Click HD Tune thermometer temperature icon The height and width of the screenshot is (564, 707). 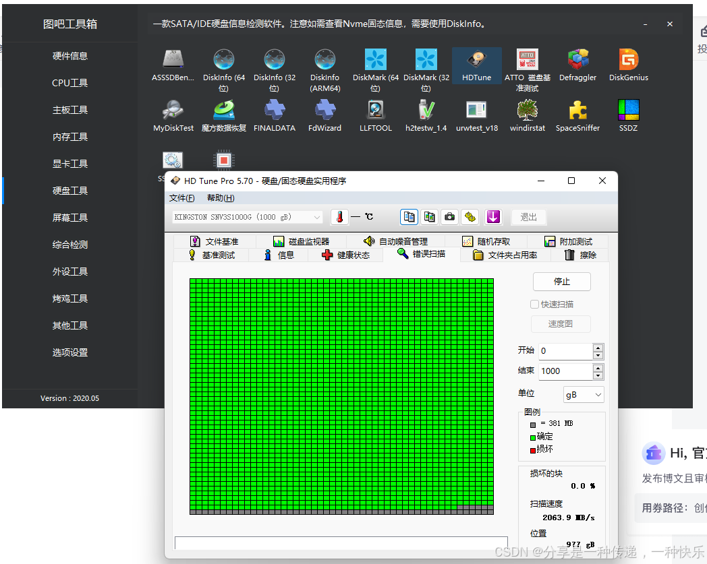[339, 217]
